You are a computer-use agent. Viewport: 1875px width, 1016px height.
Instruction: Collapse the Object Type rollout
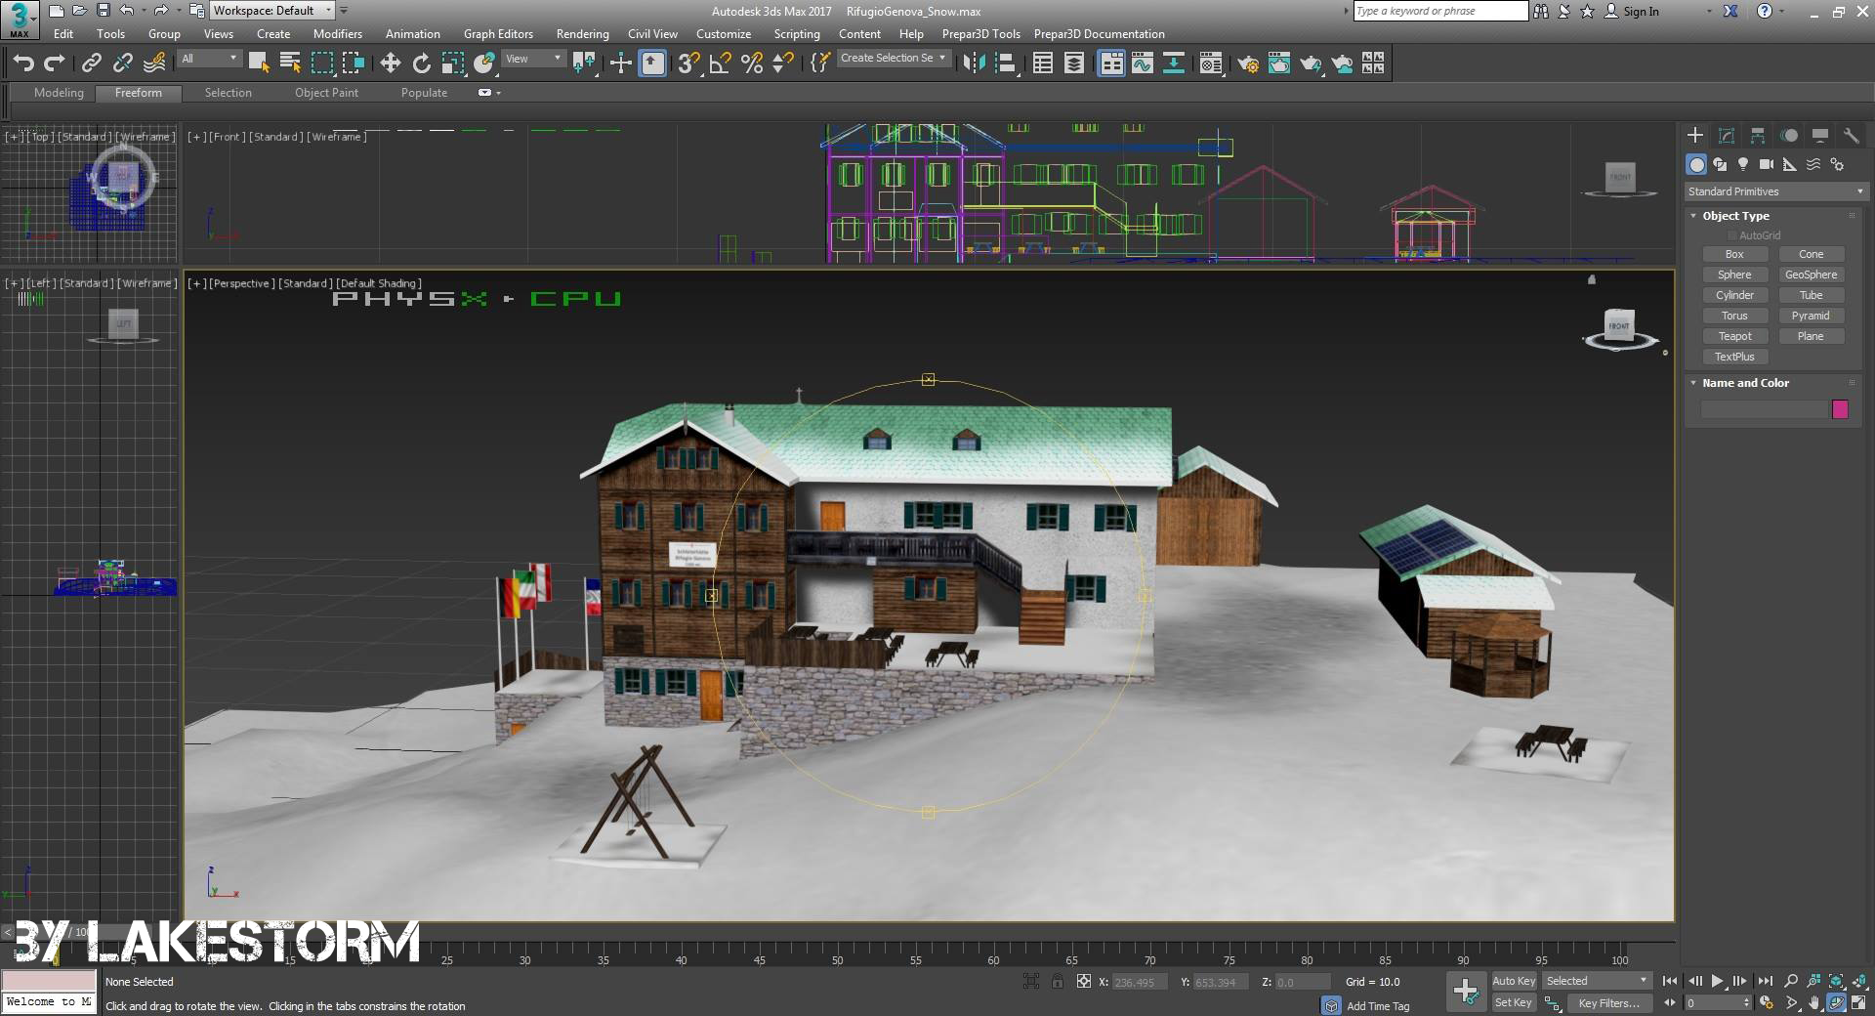(x=1693, y=216)
